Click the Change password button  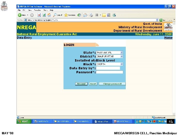click(112, 84)
